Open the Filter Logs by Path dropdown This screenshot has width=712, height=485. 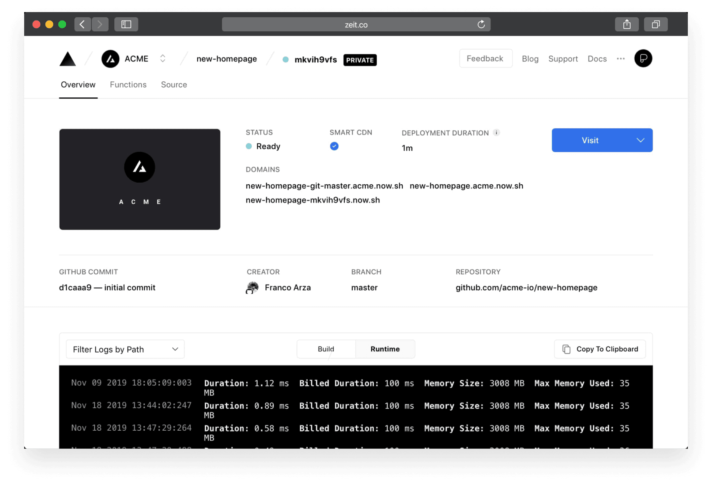(x=125, y=349)
